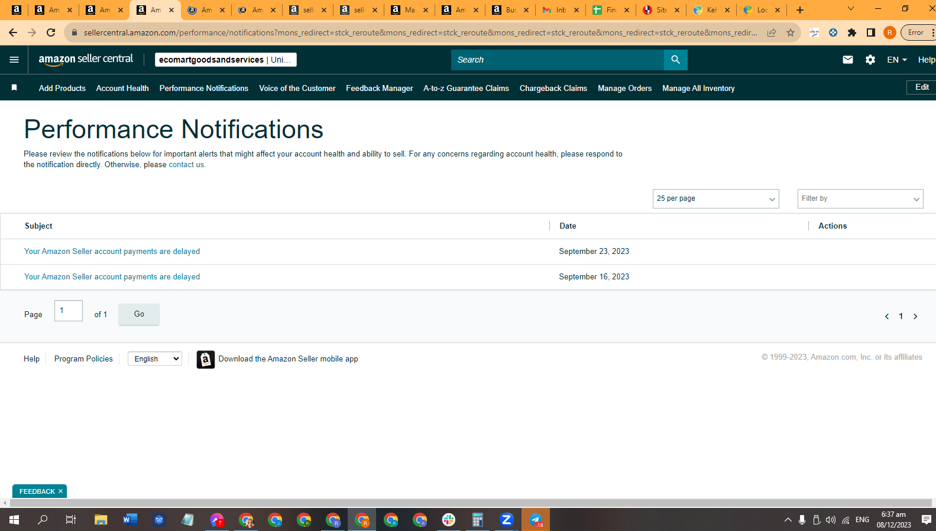Screen dimensions: 936x531
Task: Click the footer Help link
Action: pyautogui.click(x=31, y=359)
